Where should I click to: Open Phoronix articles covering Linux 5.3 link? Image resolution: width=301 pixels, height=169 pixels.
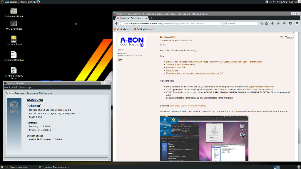195,73
